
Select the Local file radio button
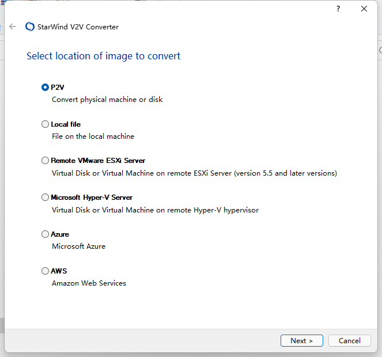[x=46, y=124]
